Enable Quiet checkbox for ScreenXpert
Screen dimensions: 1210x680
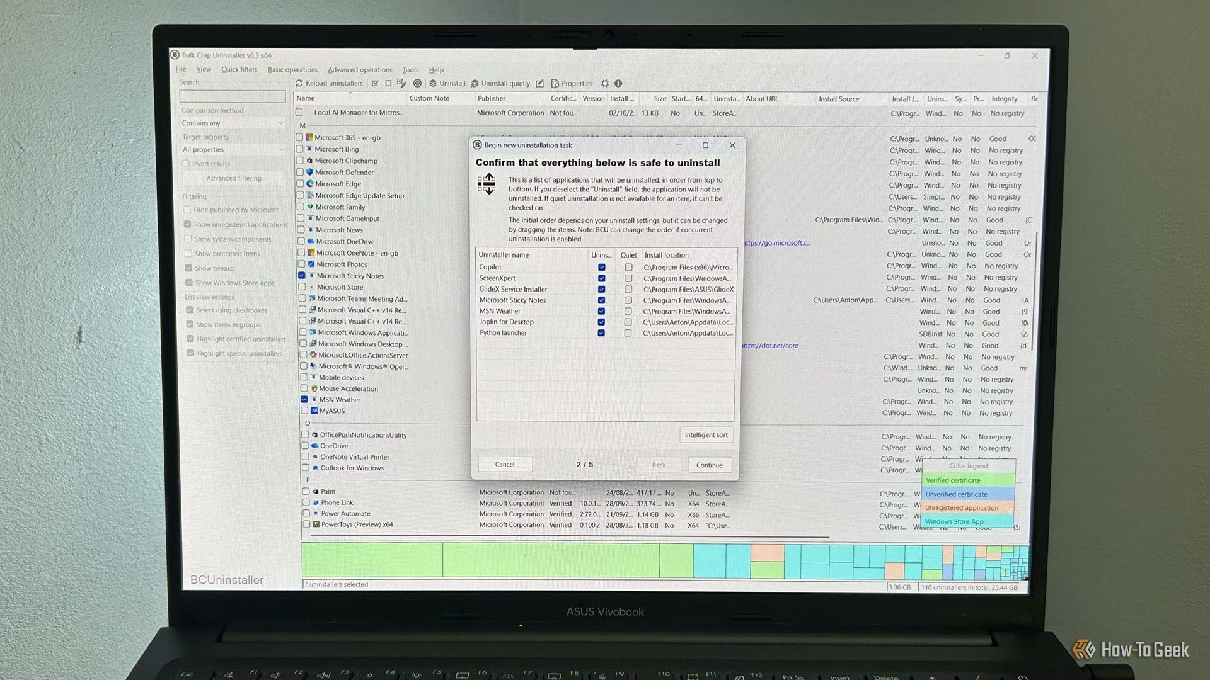pos(628,278)
